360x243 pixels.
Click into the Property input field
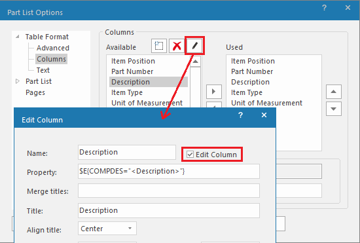(169, 172)
